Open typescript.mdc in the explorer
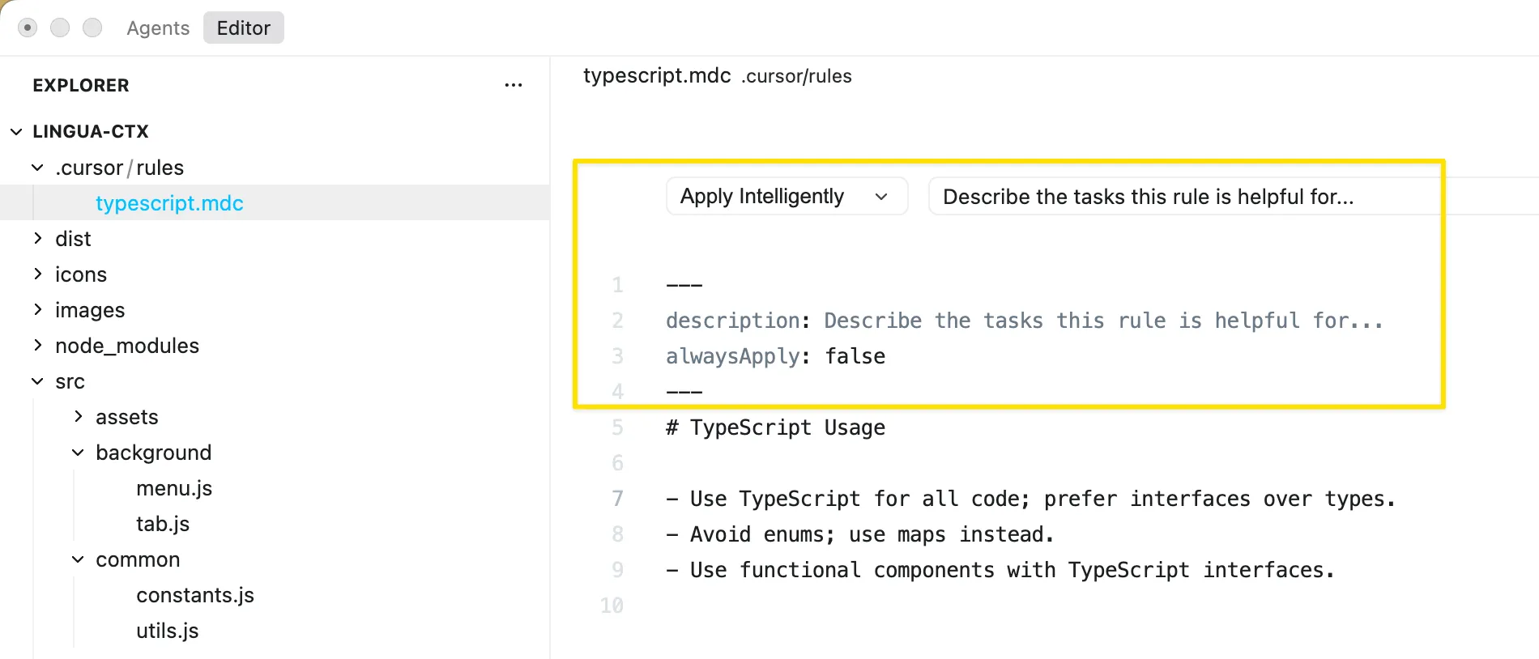The width and height of the screenshot is (1539, 659). (169, 203)
